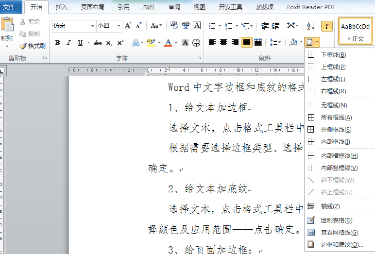Apply superscript x² formatting
The height and width of the screenshot is (254, 375).
pos(120,43)
